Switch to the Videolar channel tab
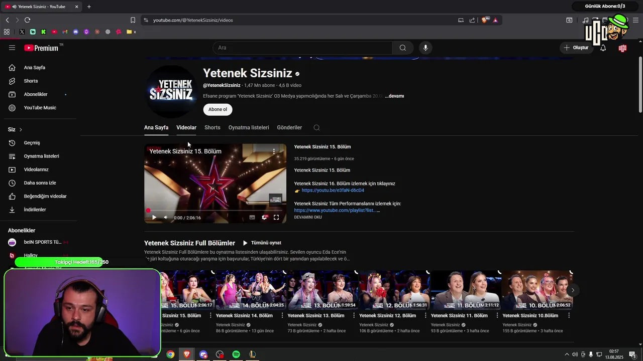Screen dimensions: 643x361 186,127
